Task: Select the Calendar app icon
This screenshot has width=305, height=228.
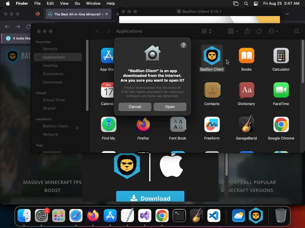Action: (x=107, y=90)
